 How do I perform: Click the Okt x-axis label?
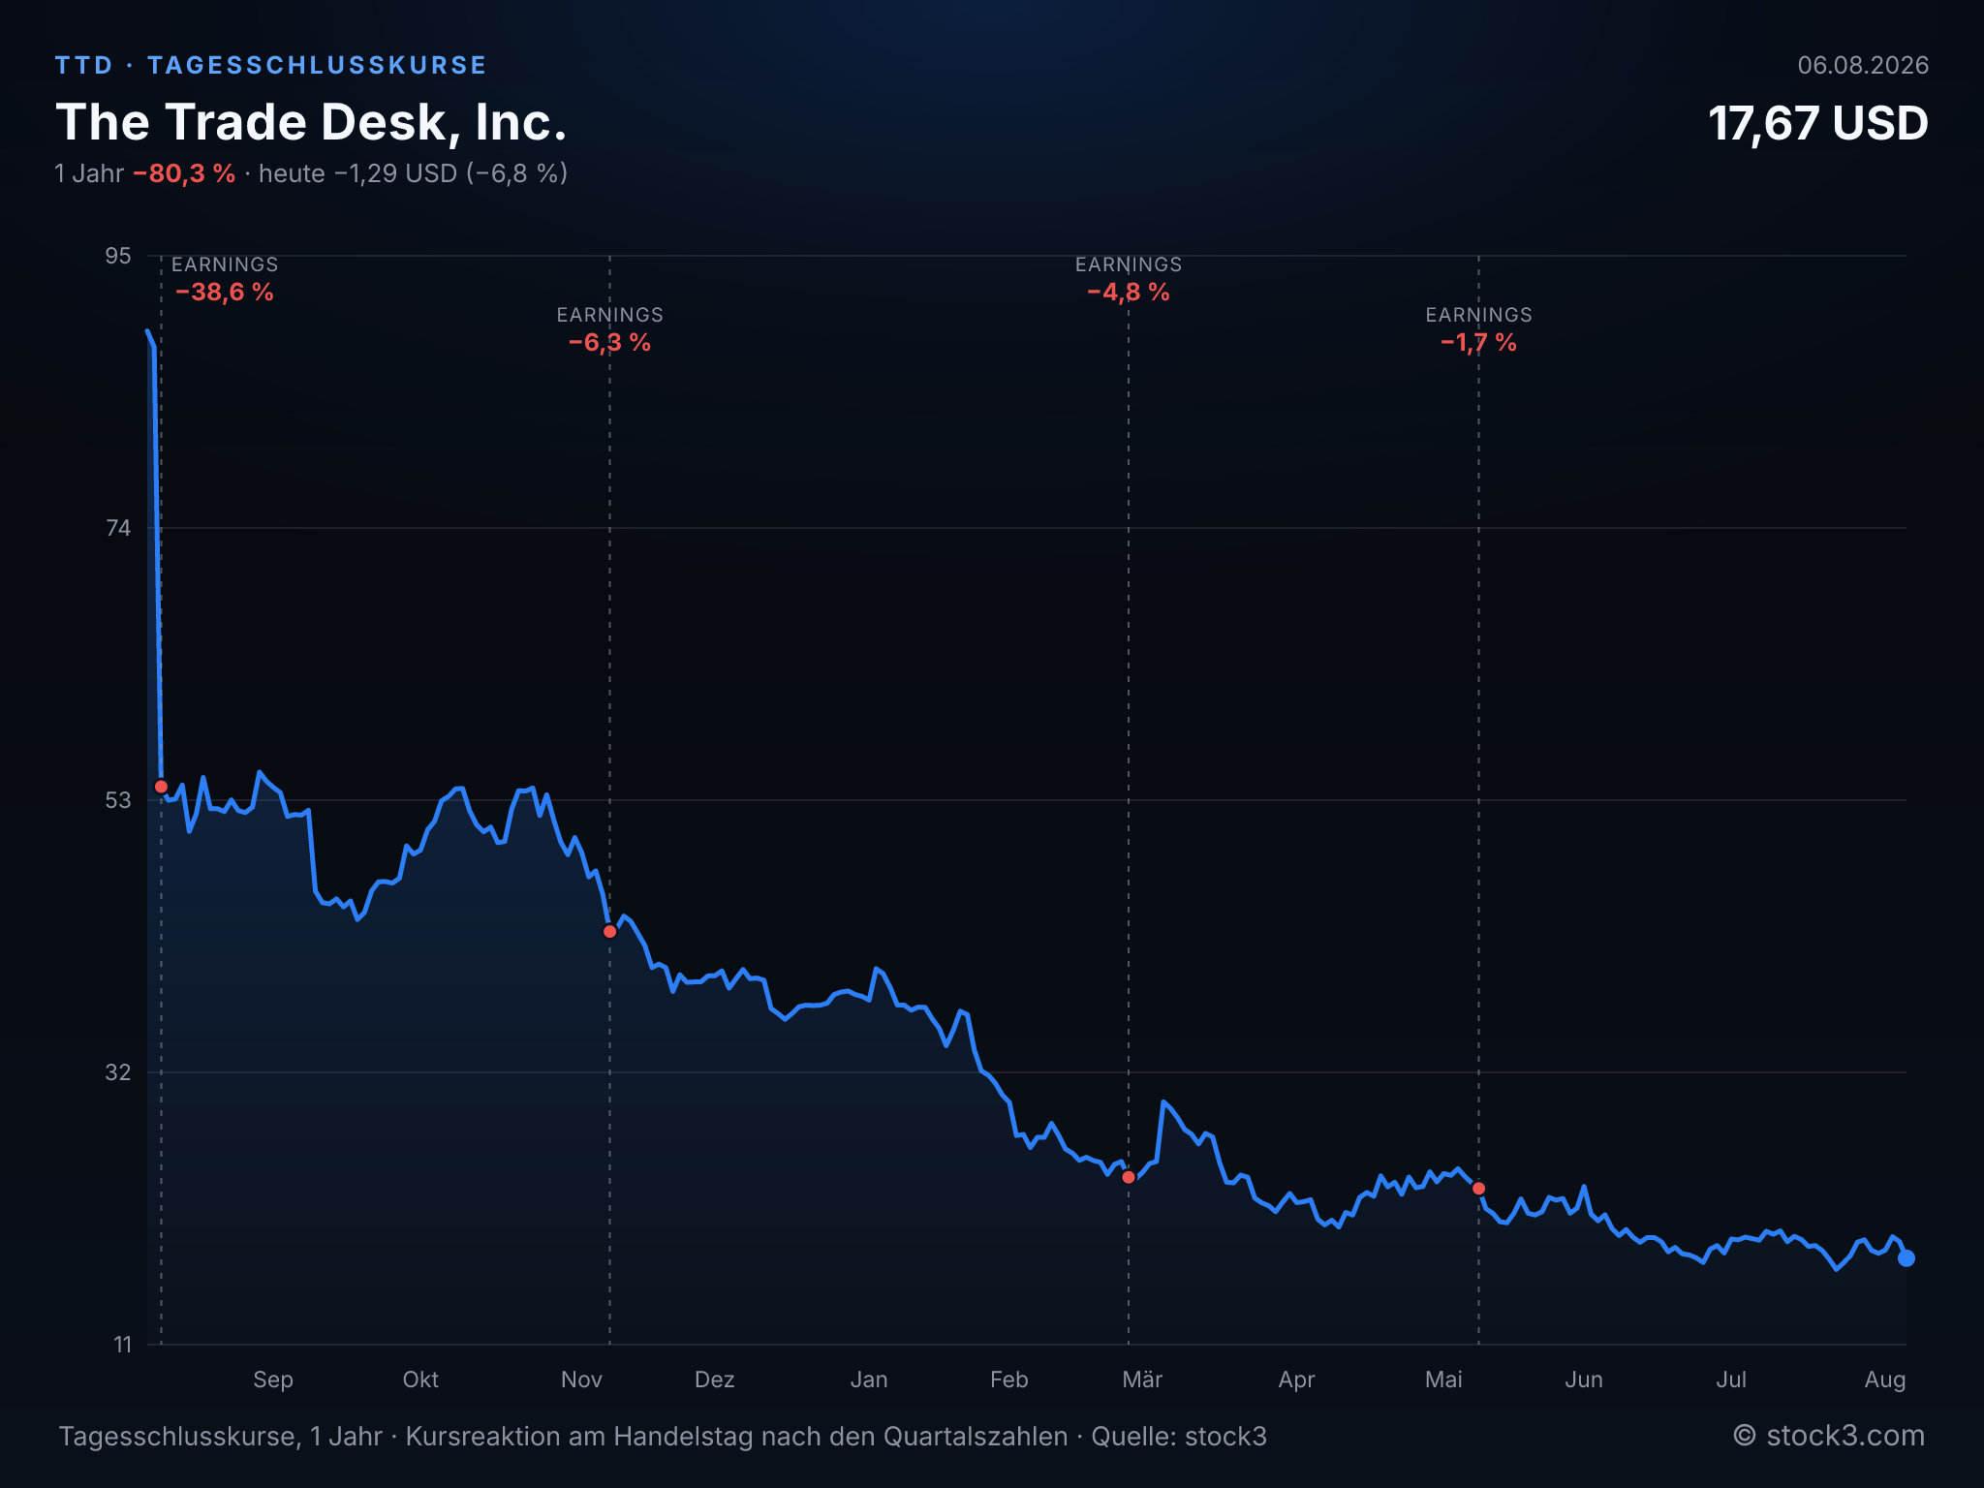pos(420,1379)
